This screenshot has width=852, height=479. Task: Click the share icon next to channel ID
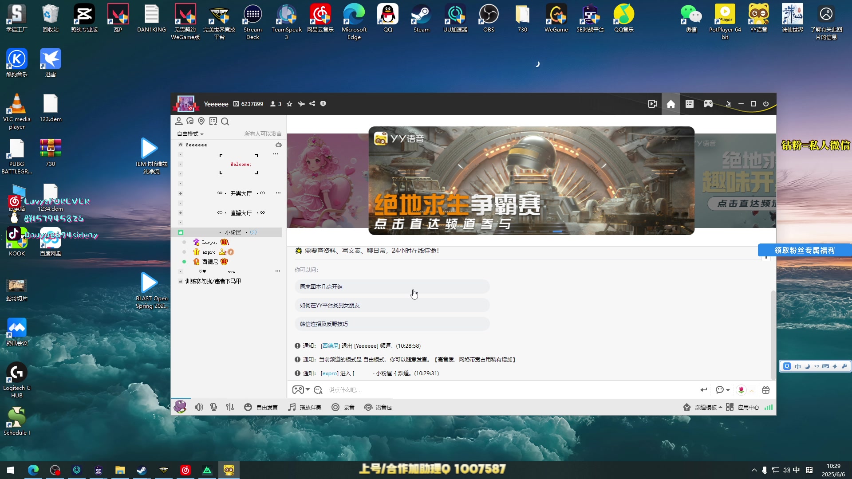tap(312, 104)
